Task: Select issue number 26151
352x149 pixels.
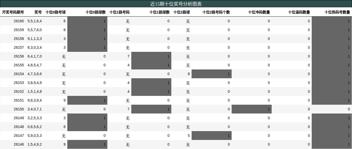Action: [19, 100]
